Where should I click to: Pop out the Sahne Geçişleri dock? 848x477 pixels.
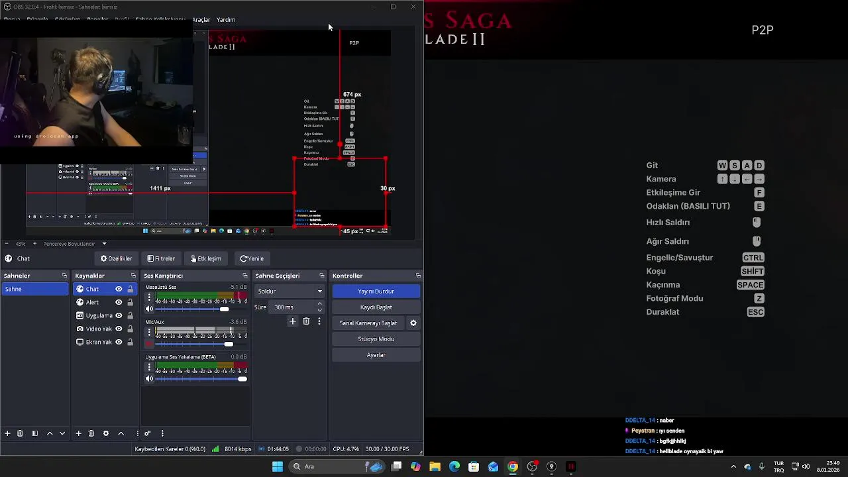click(322, 276)
